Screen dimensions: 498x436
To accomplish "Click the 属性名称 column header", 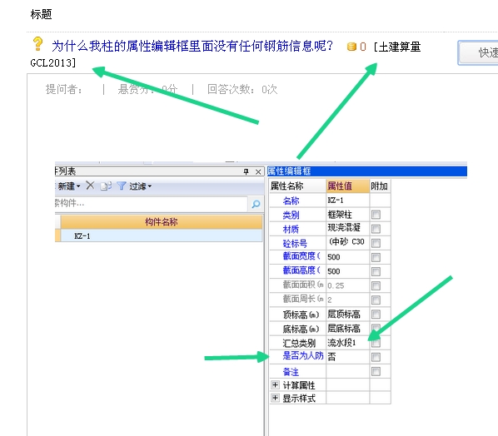I will click(x=297, y=186).
